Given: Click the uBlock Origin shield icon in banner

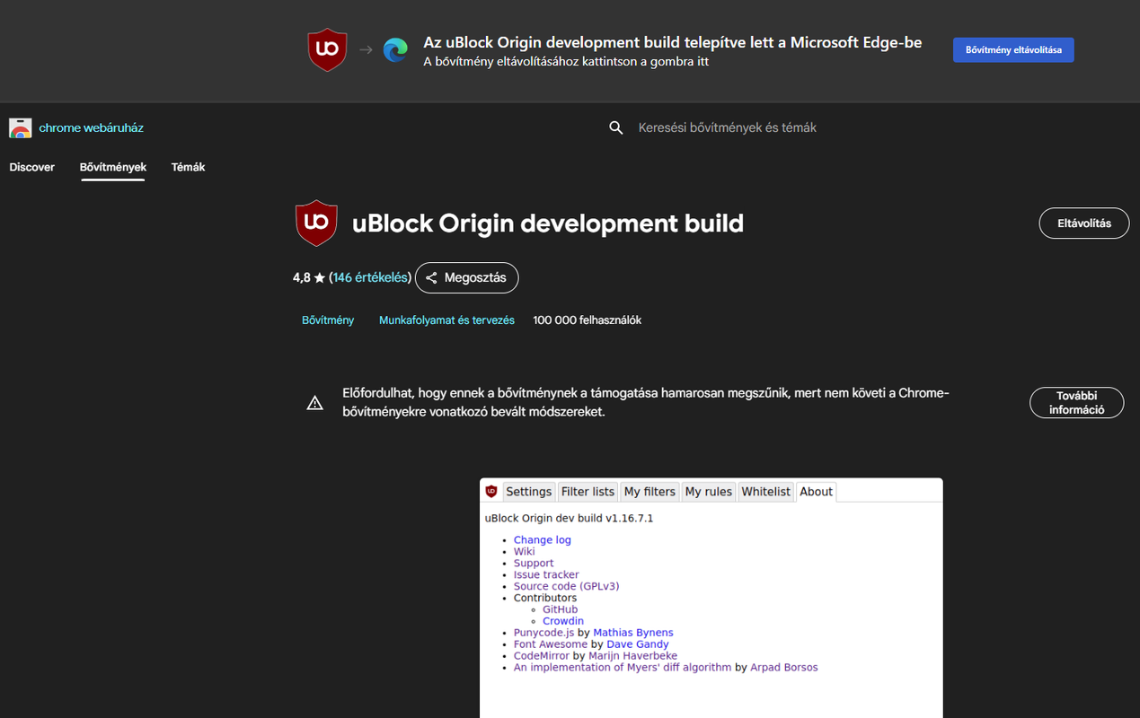Looking at the screenshot, I should [x=327, y=50].
